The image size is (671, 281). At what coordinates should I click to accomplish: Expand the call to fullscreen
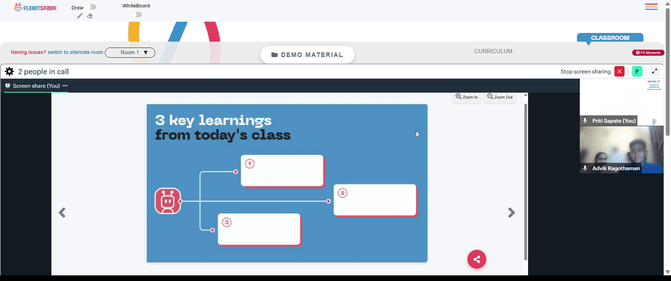point(655,72)
